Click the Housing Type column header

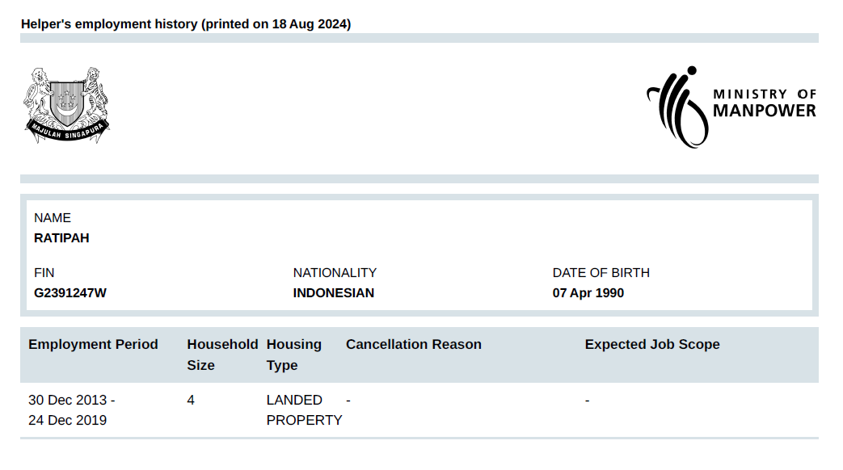coord(294,355)
